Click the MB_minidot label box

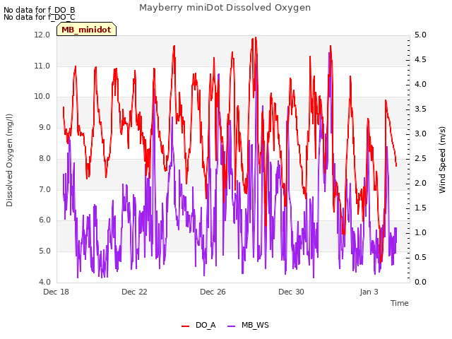point(86,29)
